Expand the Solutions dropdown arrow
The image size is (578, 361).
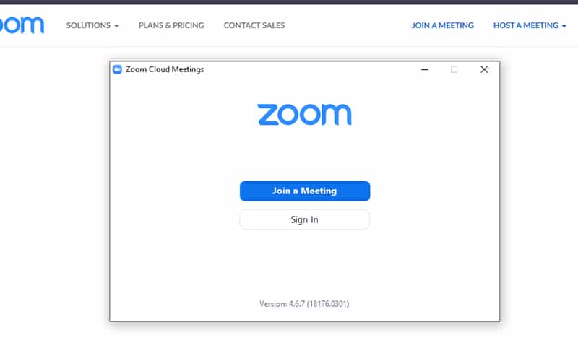point(116,26)
